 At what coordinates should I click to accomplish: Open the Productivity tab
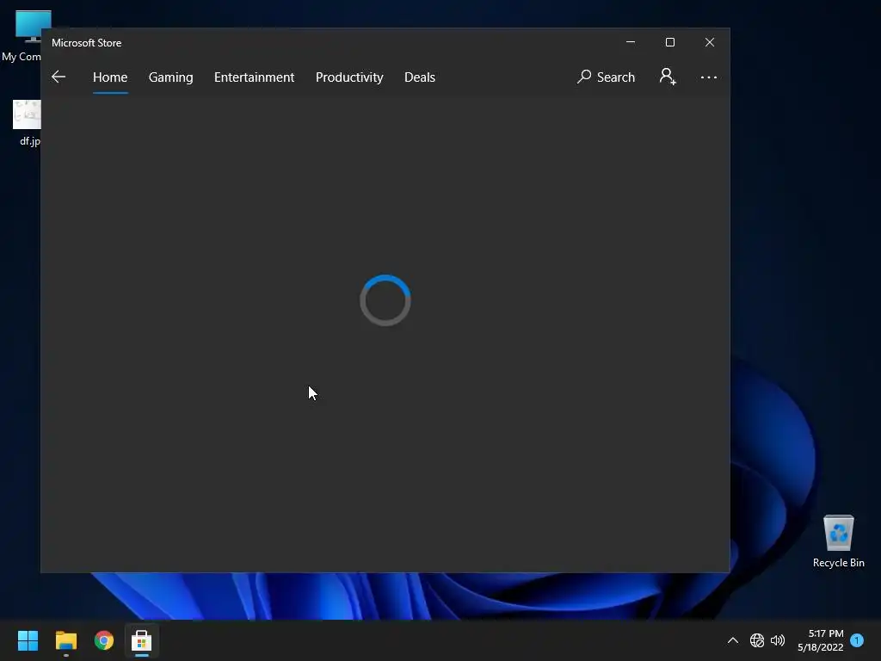pos(349,77)
